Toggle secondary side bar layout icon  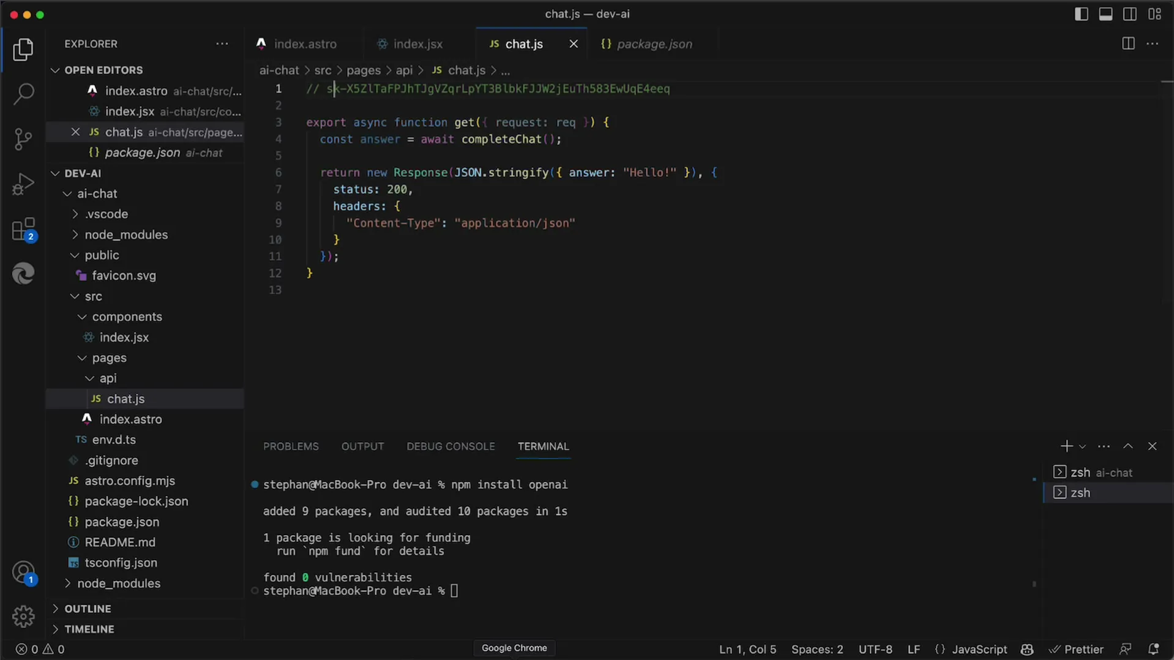point(1130,14)
